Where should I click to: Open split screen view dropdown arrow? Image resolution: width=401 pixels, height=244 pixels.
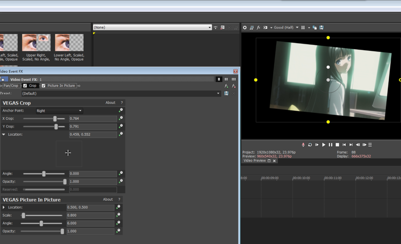click(x=271, y=27)
